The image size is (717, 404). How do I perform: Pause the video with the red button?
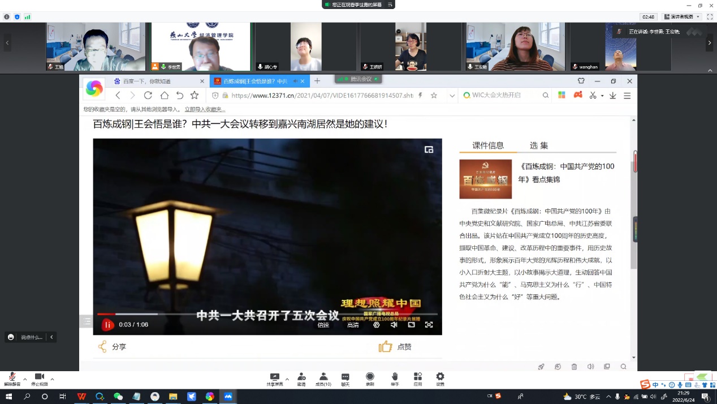pyautogui.click(x=107, y=325)
